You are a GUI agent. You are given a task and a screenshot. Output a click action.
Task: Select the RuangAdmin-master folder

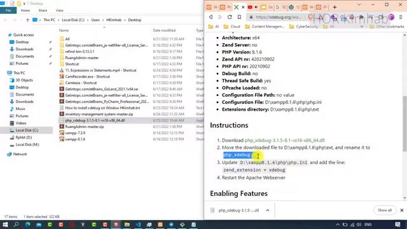tap(82, 58)
